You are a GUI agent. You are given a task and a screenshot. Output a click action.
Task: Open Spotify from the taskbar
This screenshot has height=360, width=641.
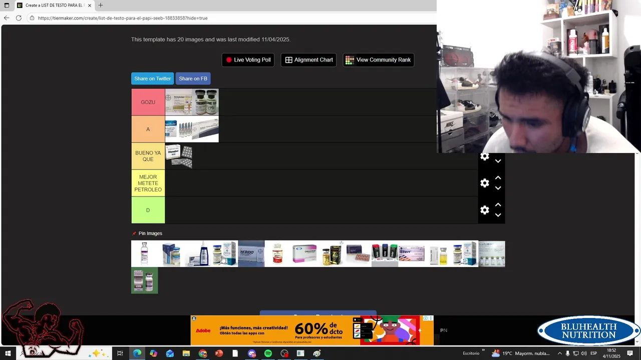coord(268,353)
